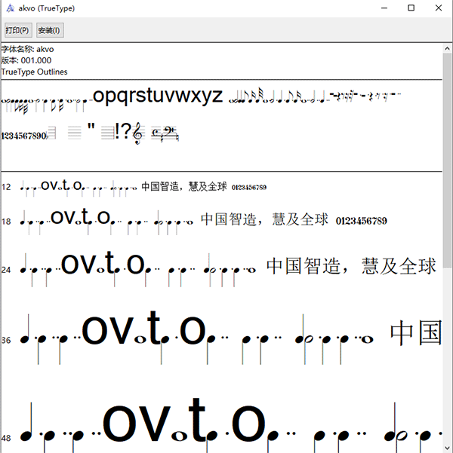The width and height of the screenshot is (453, 453).
Task: Click the scrollbar down arrow
Action: coord(447,448)
